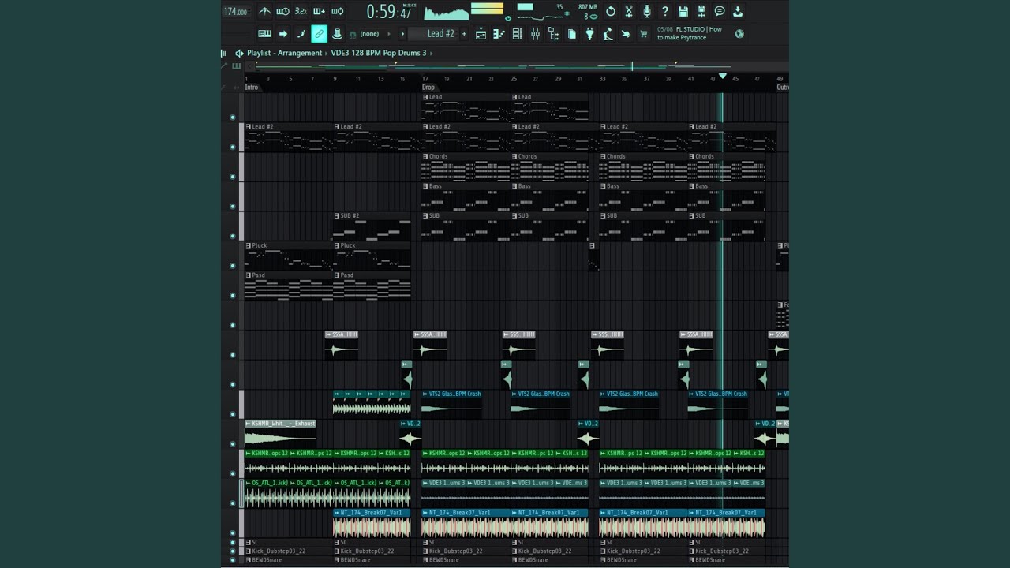Mute the Pluck track
The width and height of the screenshot is (1010, 568).
pos(232,266)
